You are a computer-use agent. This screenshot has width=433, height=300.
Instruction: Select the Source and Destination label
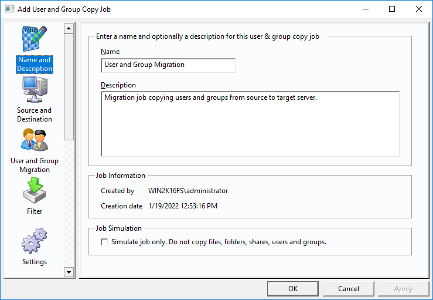[35, 114]
